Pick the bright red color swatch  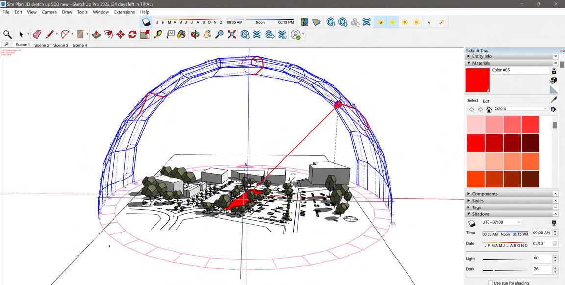click(x=476, y=143)
